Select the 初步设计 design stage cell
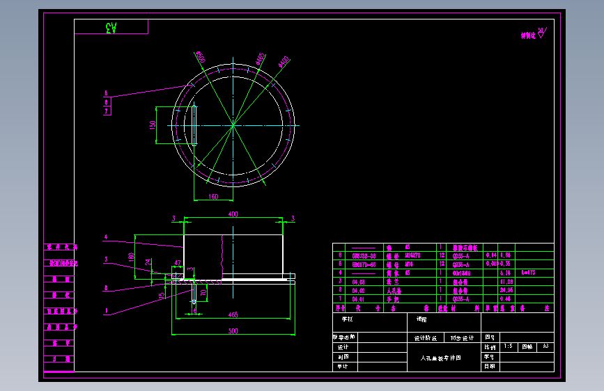This screenshot has height=391, width=604. (463, 338)
